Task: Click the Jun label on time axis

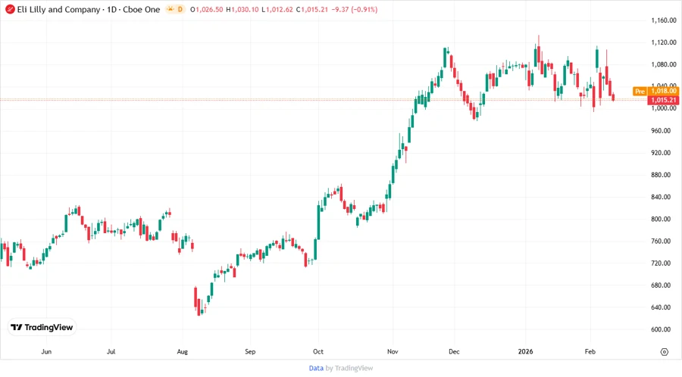Action: tap(46, 351)
